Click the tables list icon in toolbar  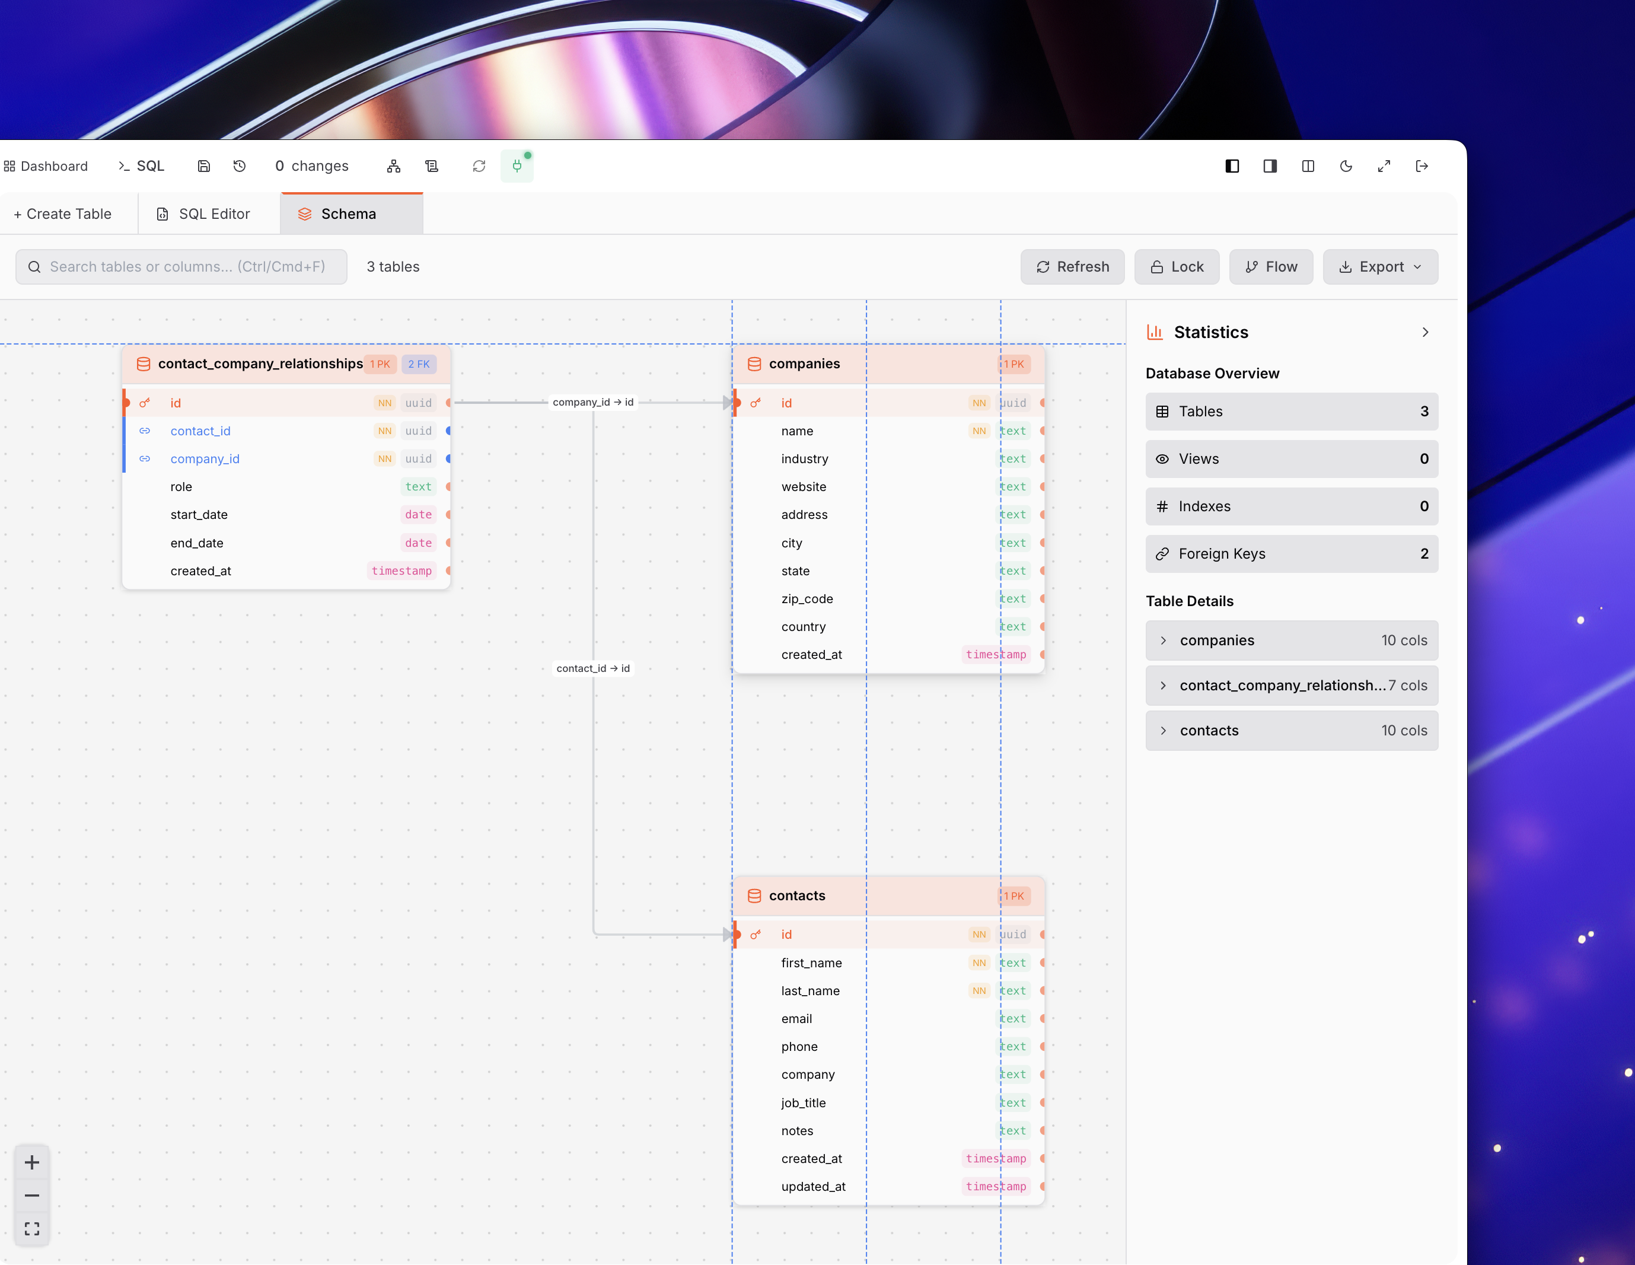click(x=432, y=166)
